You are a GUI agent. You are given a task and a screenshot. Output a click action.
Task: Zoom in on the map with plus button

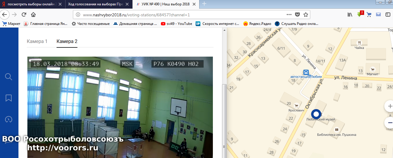[x=389, y=106]
